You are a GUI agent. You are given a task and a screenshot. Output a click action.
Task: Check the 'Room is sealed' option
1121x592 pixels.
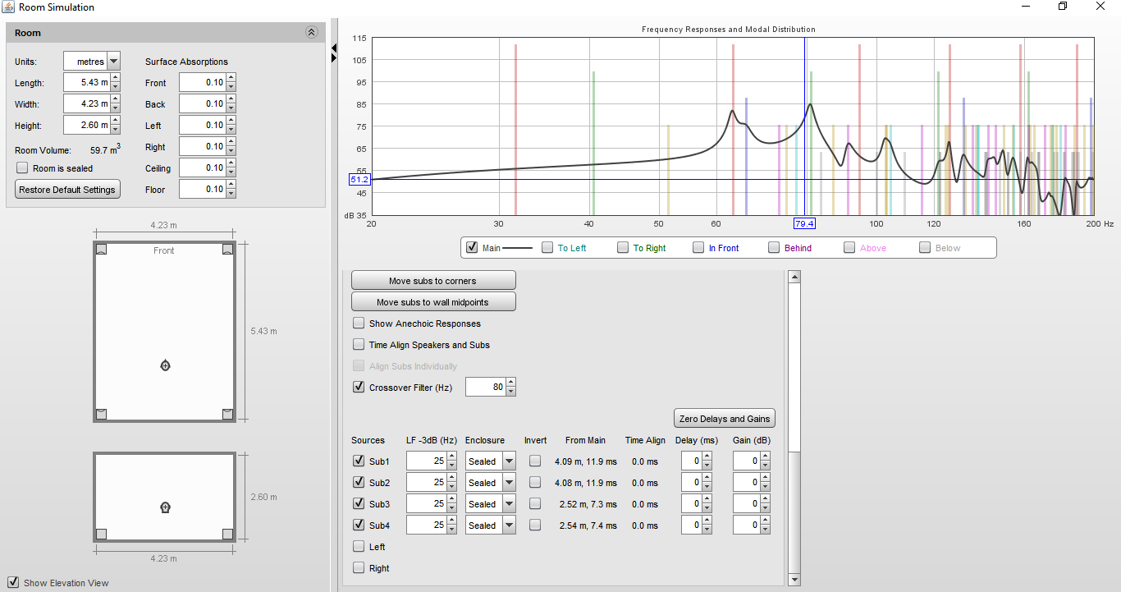pos(21,168)
